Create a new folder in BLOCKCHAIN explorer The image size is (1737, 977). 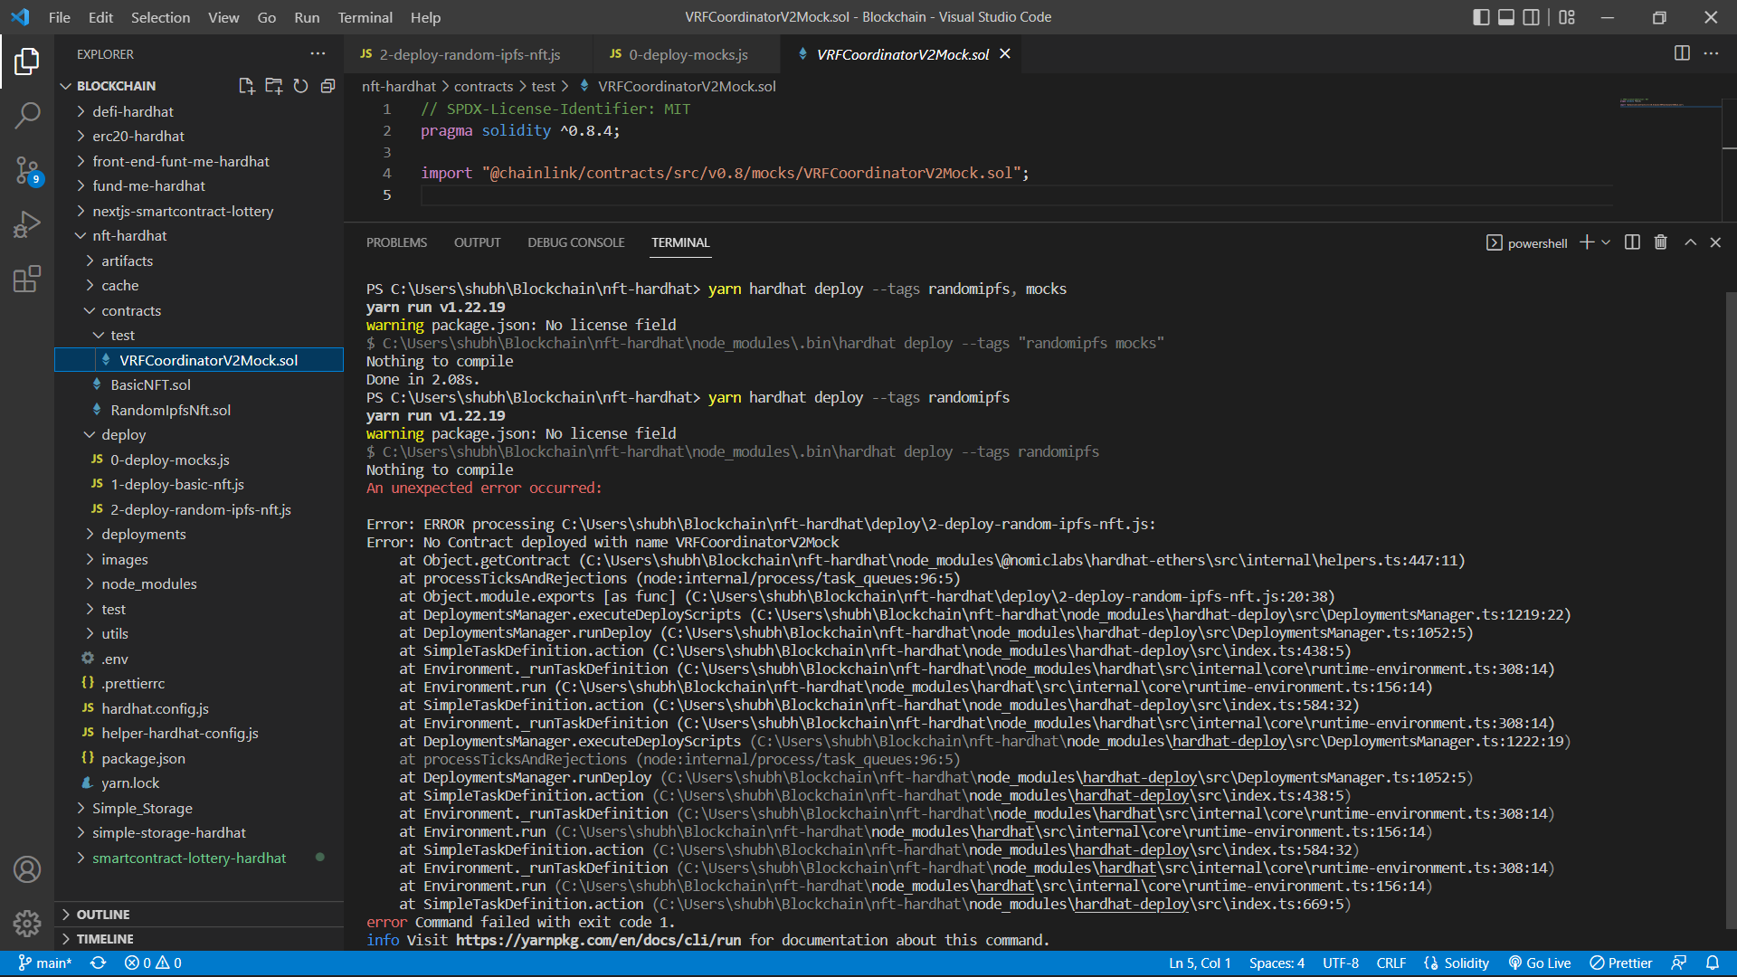pos(273,86)
